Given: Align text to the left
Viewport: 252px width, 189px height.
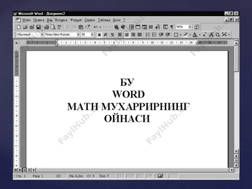Looking at the screenshot, I should [x=120, y=35].
